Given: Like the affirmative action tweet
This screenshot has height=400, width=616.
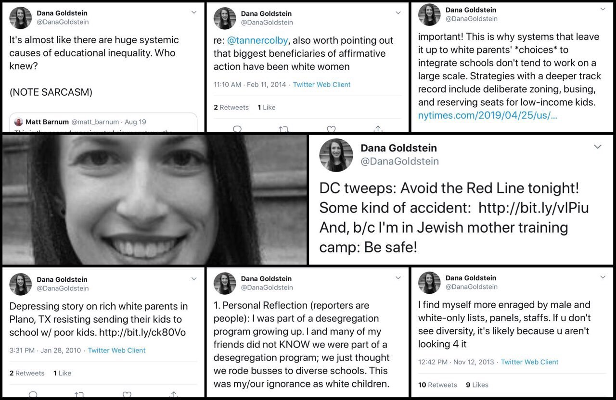Looking at the screenshot, I should [331, 129].
